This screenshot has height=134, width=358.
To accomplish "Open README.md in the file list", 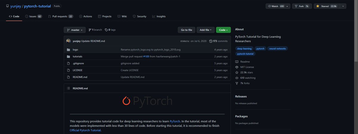I will point(80,77).
